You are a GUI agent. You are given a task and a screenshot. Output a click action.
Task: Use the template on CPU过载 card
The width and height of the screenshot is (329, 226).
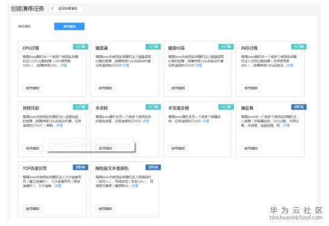click(x=33, y=88)
